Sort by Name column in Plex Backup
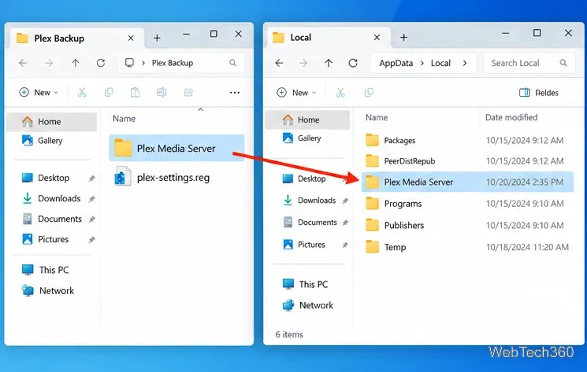587x372 pixels. coord(124,119)
